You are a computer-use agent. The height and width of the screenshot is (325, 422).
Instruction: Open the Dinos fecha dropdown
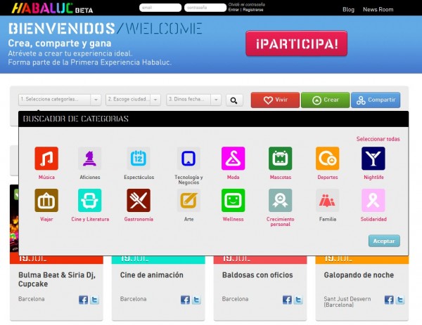[x=194, y=100]
